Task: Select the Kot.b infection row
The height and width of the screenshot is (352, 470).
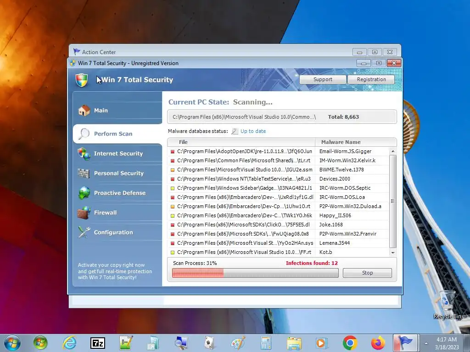Action: click(x=278, y=253)
